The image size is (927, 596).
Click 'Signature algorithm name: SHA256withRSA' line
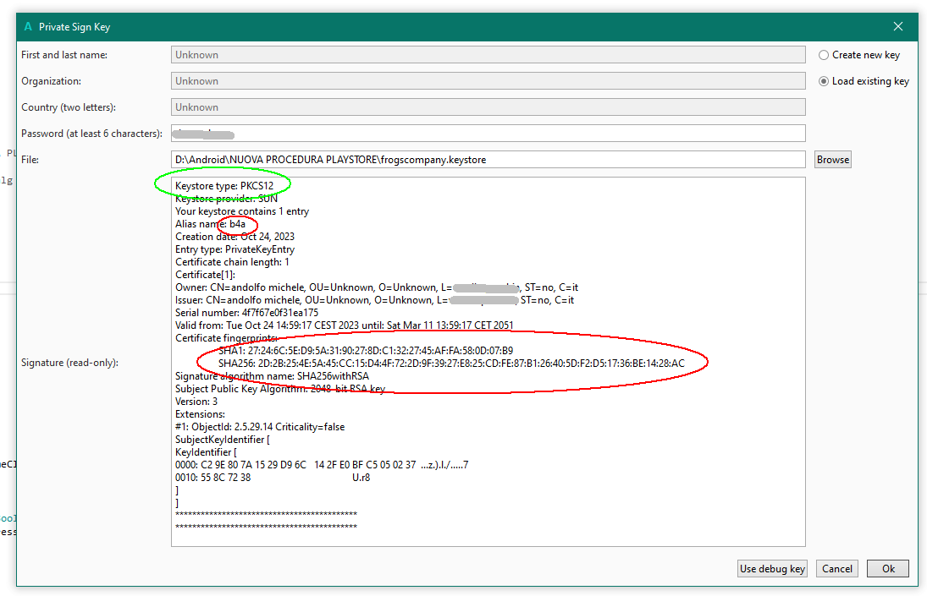point(272,376)
